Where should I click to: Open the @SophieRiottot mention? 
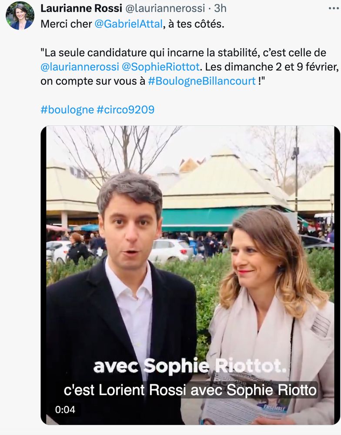(160, 67)
